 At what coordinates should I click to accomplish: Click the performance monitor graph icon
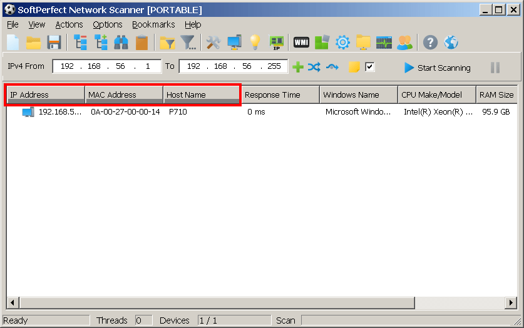384,43
